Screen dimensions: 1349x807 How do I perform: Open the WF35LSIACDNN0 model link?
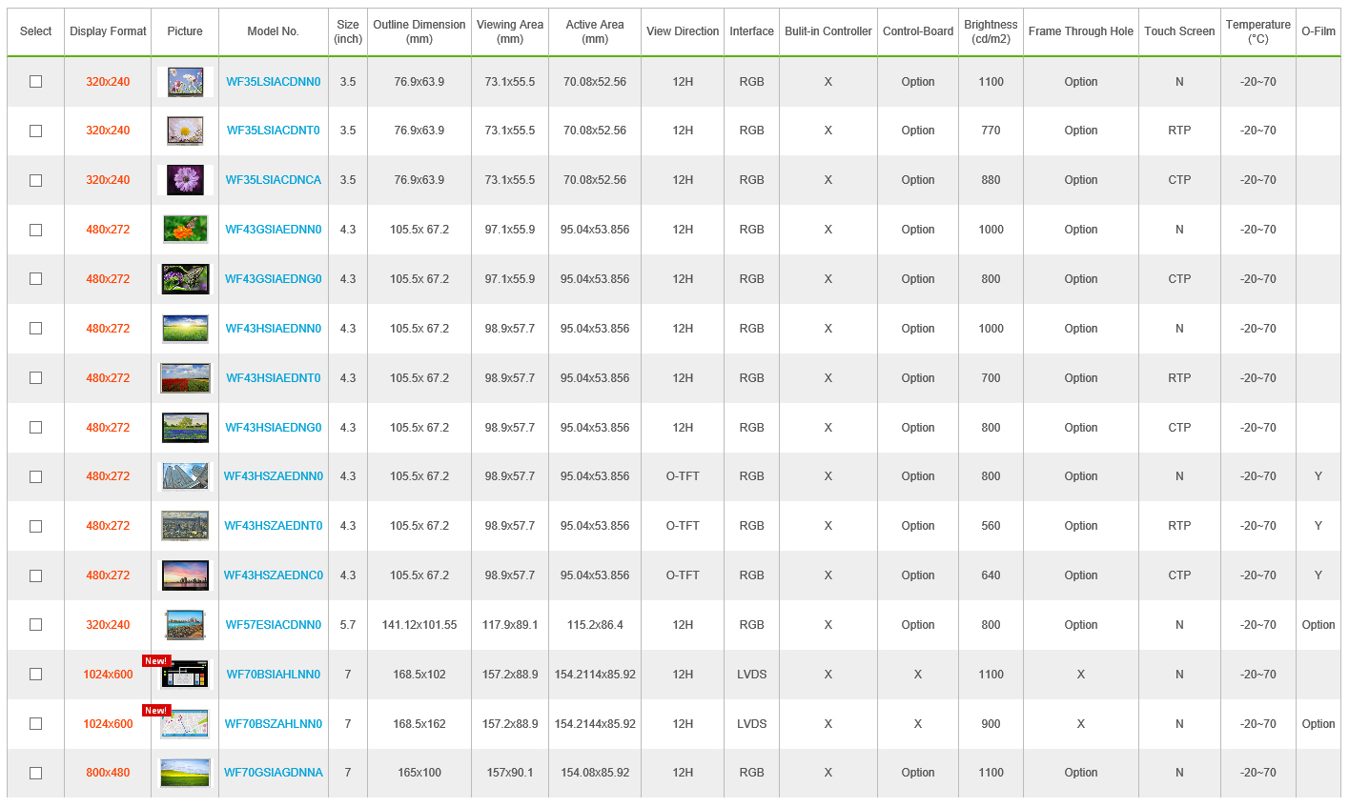click(x=274, y=82)
